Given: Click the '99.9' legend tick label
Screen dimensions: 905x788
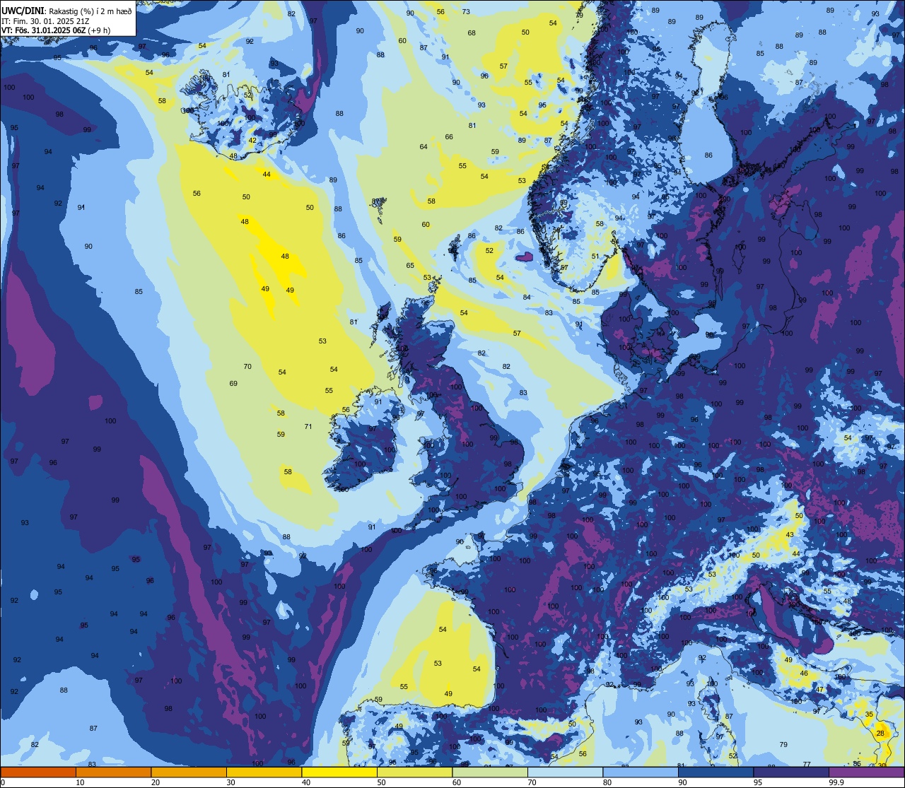Looking at the screenshot, I should (837, 782).
